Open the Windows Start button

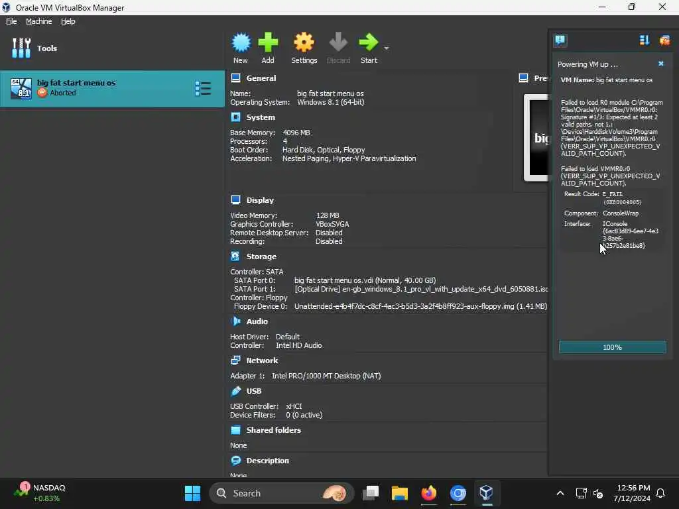192,493
